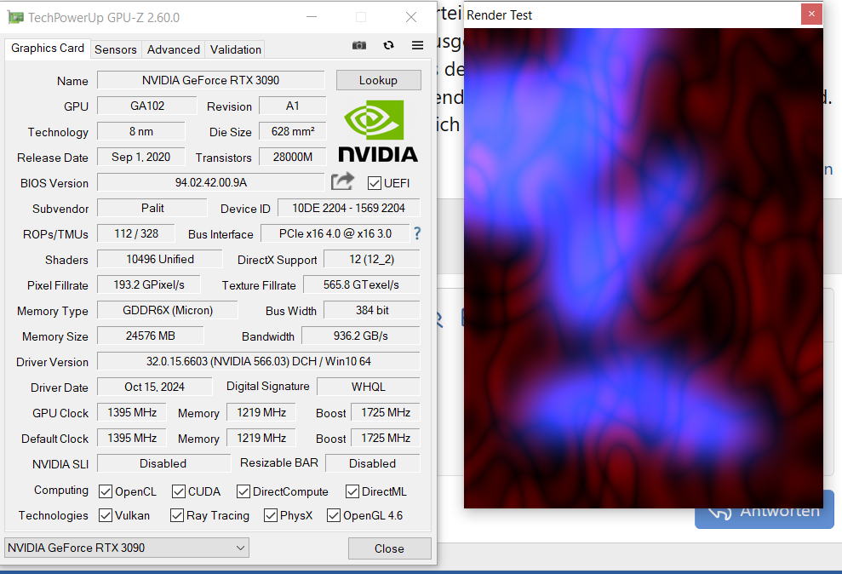Click the screenshot camera icon
The width and height of the screenshot is (842, 574).
[x=358, y=46]
